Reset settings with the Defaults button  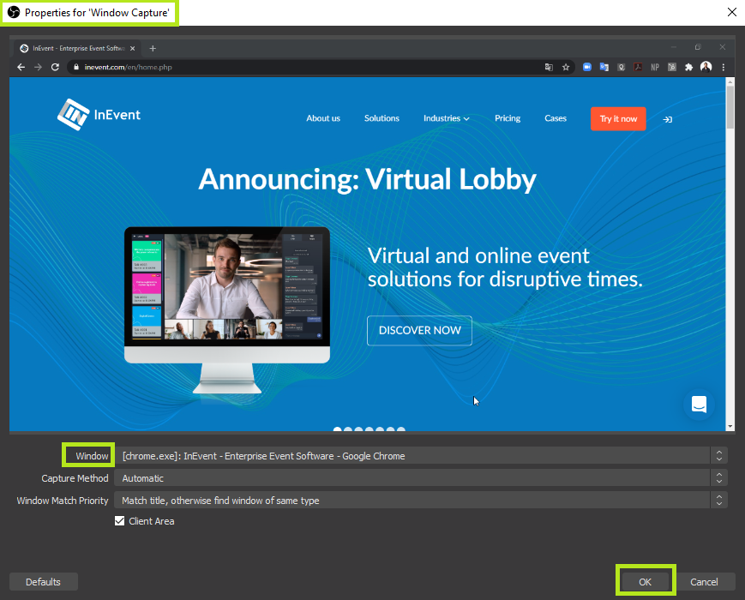43,581
